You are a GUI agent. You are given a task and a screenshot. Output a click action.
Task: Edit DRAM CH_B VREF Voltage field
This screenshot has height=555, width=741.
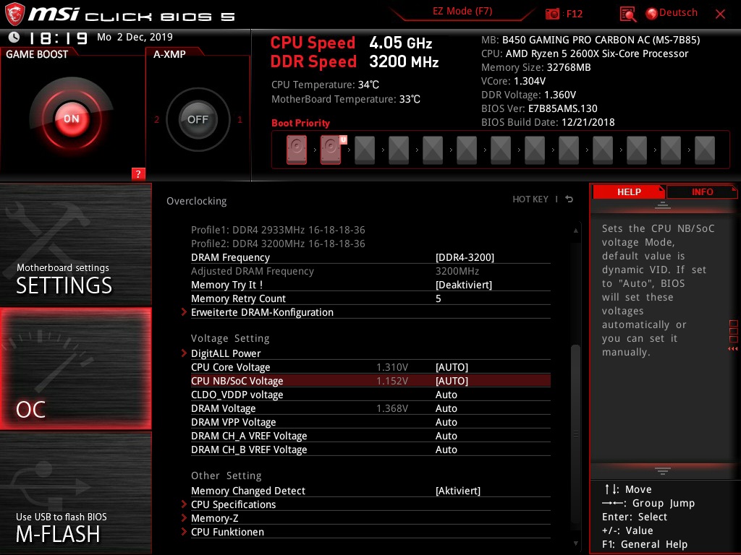446,449
